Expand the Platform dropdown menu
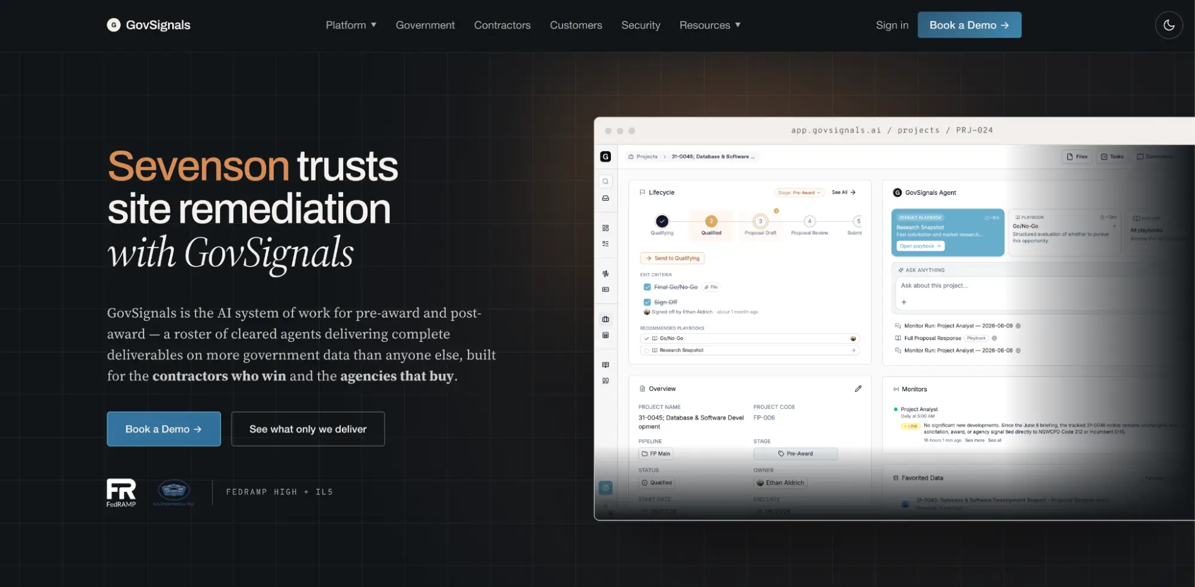The height and width of the screenshot is (587, 1195). pos(351,25)
